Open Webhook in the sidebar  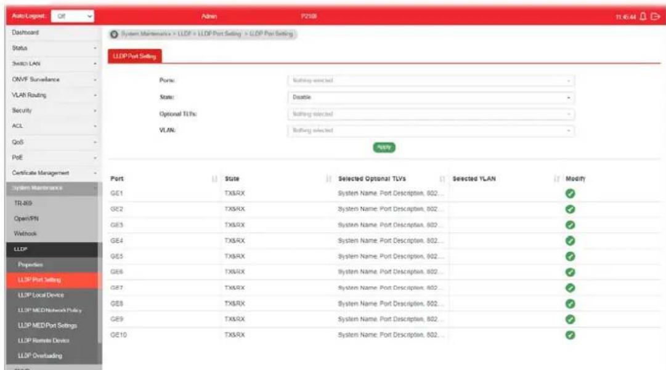click(x=52, y=234)
